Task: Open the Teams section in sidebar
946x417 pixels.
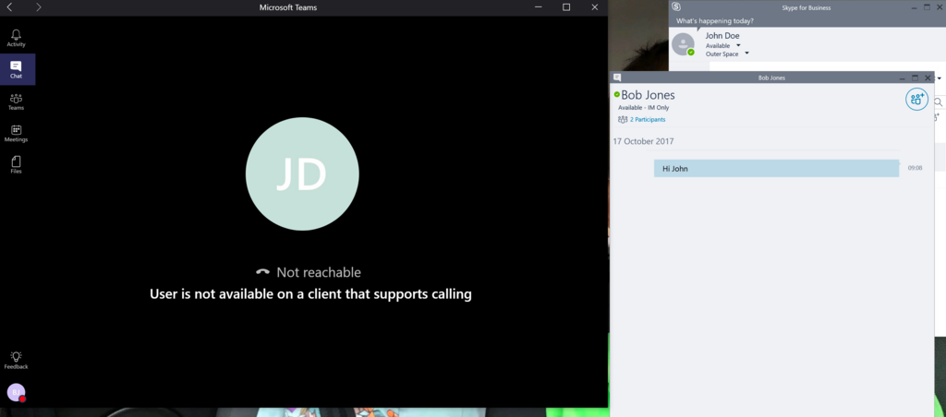Action: click(17, 101)
